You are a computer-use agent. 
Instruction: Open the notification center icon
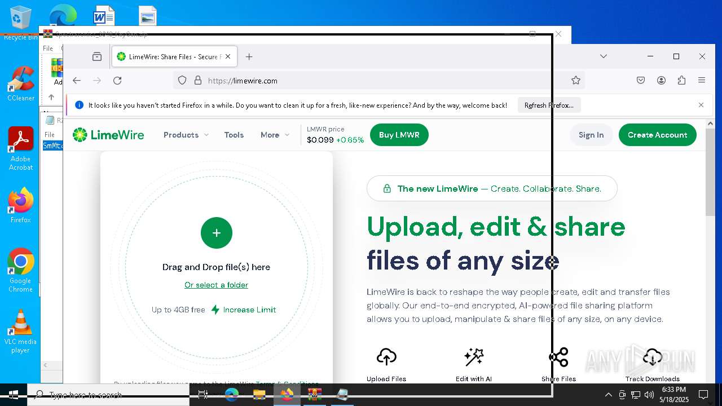(x=703, y=395)
